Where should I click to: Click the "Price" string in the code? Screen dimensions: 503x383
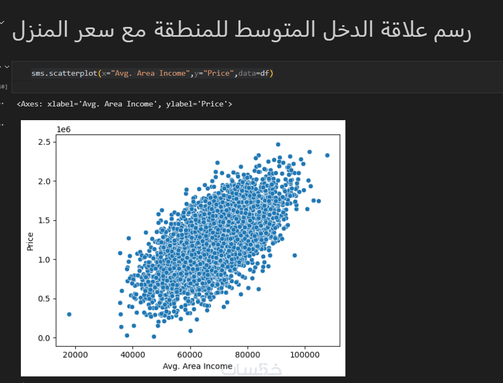(219, 73)
